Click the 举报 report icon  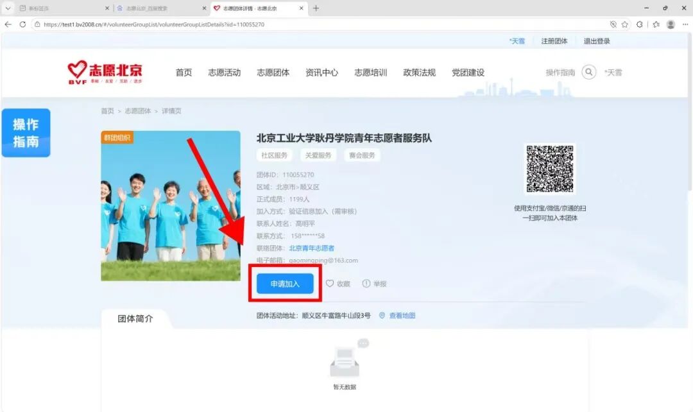coord(366,284)
